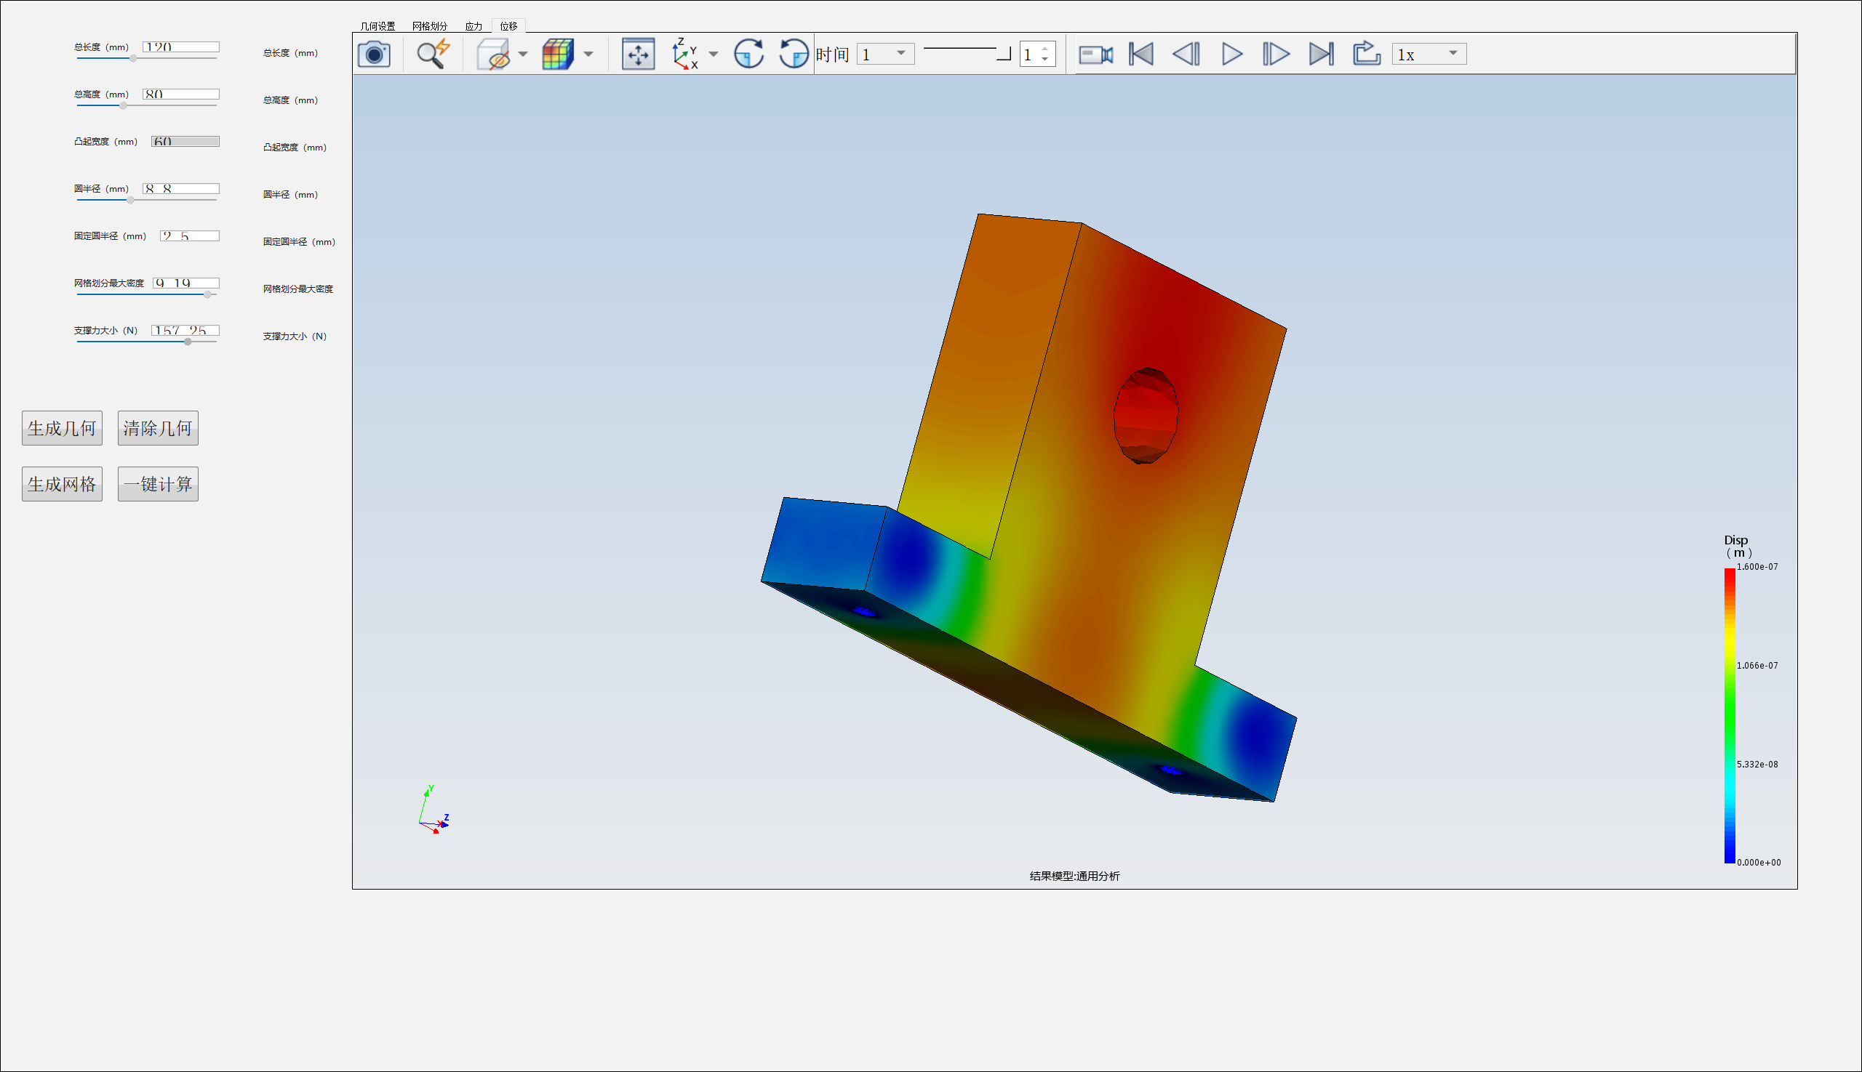This screenshot has width=1862, height=1072.
Task: Jump to the last frame
Action: pyautogui.click(x=1321, y=54)
